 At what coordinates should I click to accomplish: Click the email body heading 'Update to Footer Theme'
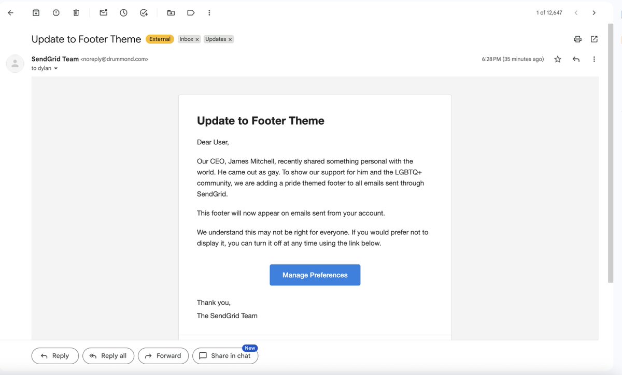(261, 121)
